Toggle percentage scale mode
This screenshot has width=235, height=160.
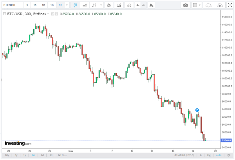point(200,155)
